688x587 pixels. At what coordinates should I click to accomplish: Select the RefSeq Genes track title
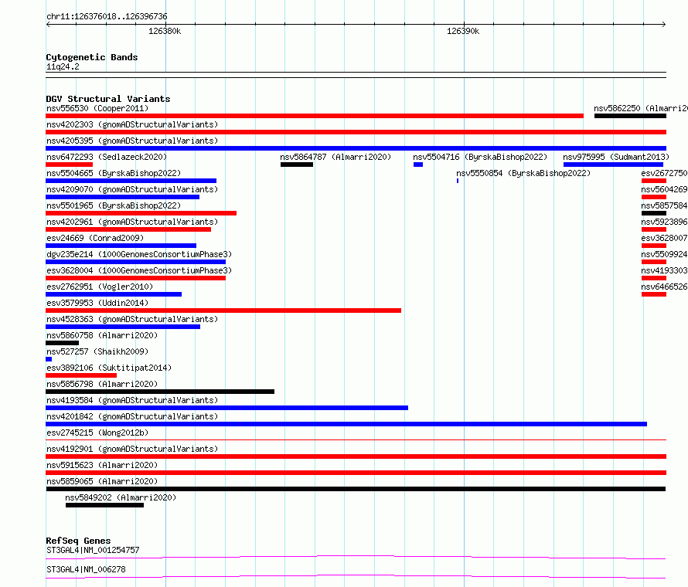click(78, 541)
